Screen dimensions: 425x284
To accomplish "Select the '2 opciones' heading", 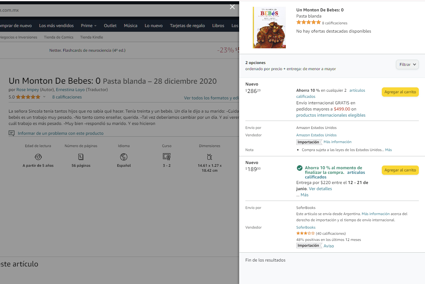I will click(x=255, y=62).
